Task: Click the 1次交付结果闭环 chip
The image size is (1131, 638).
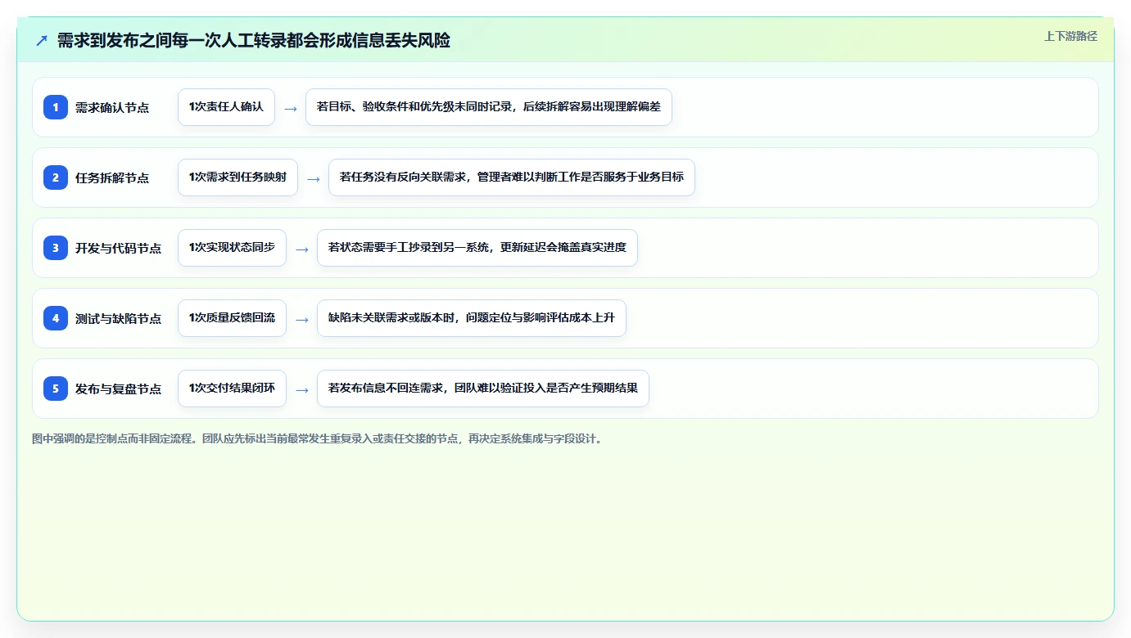Action: 232,389
